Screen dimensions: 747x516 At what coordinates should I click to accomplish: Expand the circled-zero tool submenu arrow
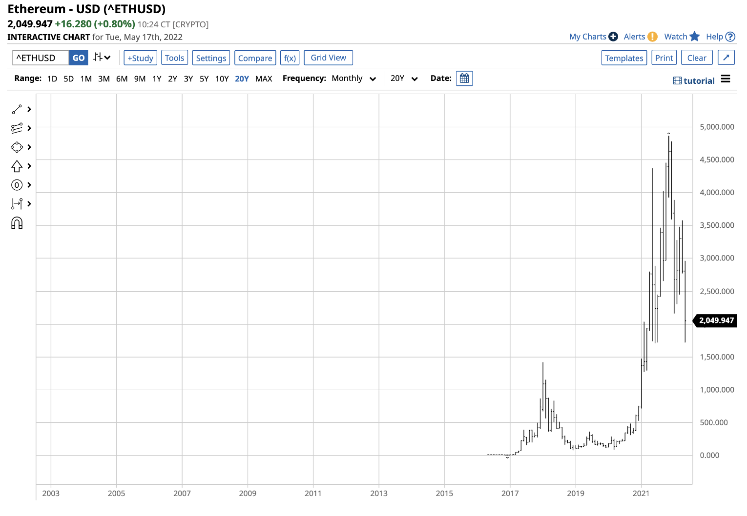(29, 185)
